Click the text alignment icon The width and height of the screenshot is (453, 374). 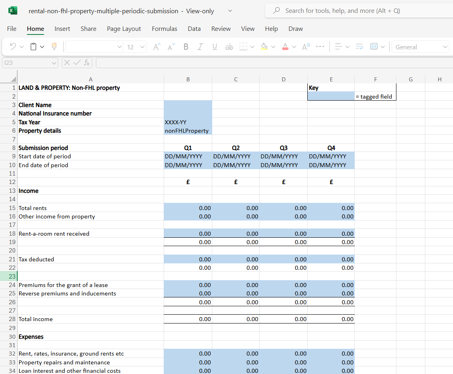pyautogui.click(x=338, y=46)
